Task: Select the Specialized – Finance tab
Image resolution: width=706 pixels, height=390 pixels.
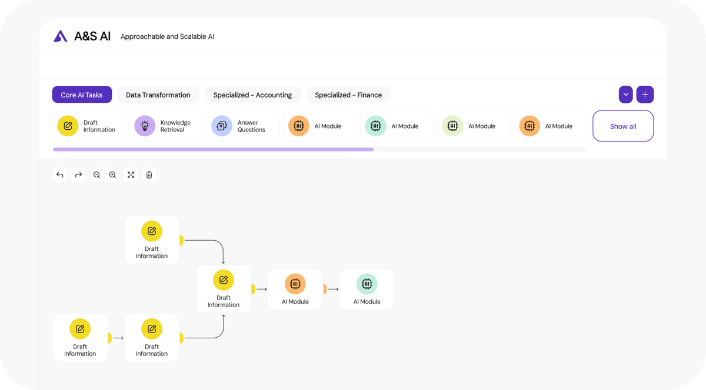Action: [348, 95]
